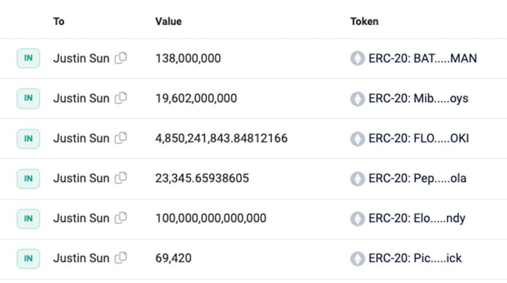Copy address in the 138,000,000 row

(121, 58)
